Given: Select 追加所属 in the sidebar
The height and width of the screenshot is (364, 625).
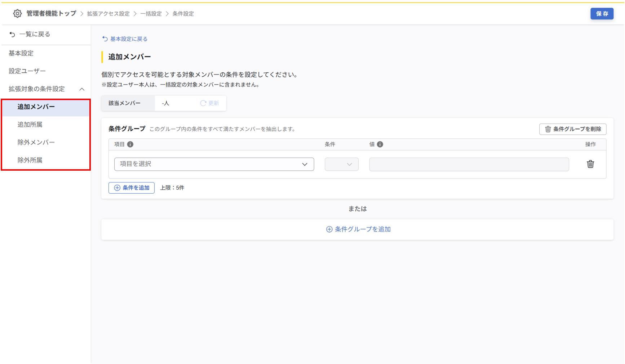Looking at the screenshot, I should click(30, 125).
